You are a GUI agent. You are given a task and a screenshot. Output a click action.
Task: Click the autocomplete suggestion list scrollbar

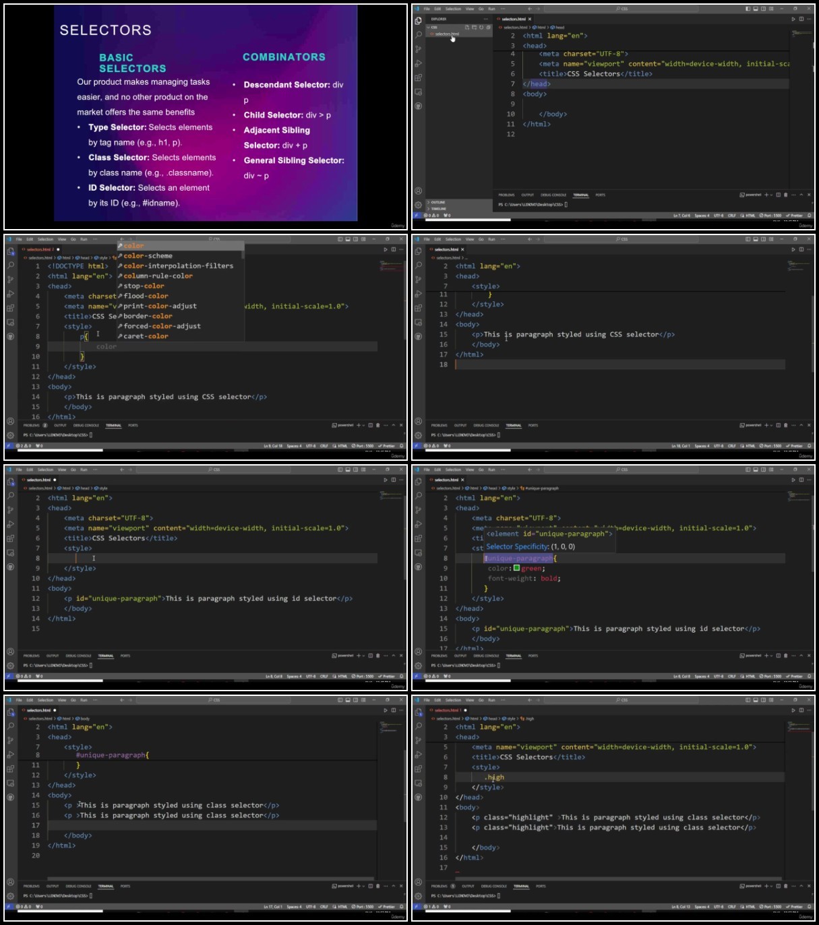pyautogui.click(x=243, y=256)
